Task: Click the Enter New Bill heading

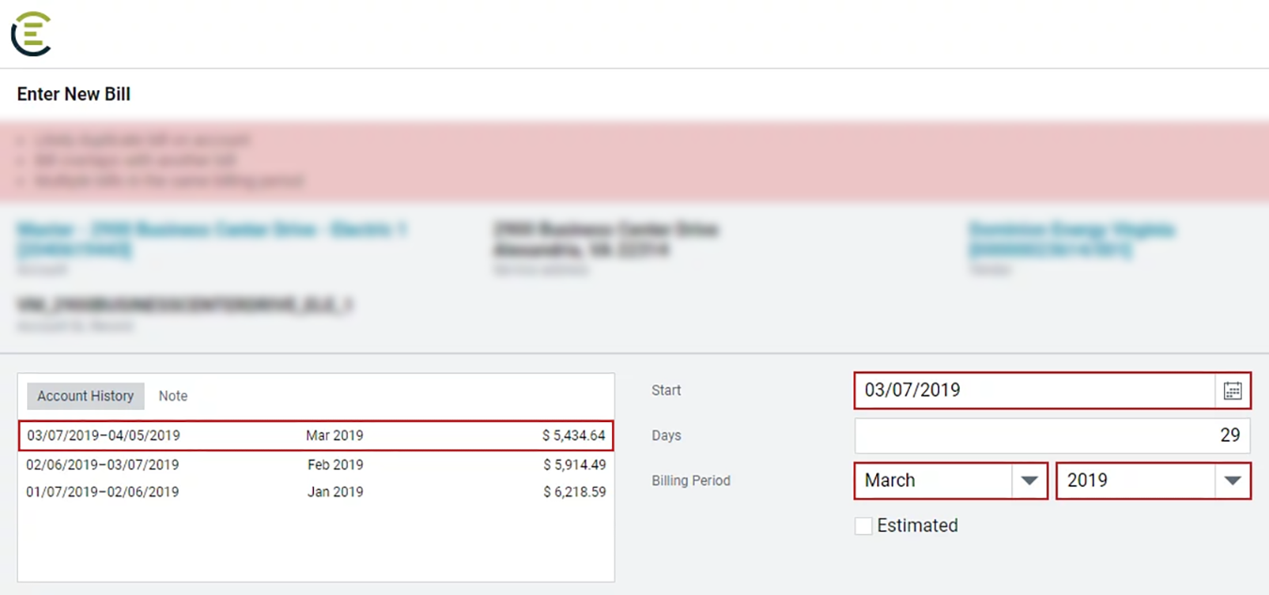Action: click(73, 94)
